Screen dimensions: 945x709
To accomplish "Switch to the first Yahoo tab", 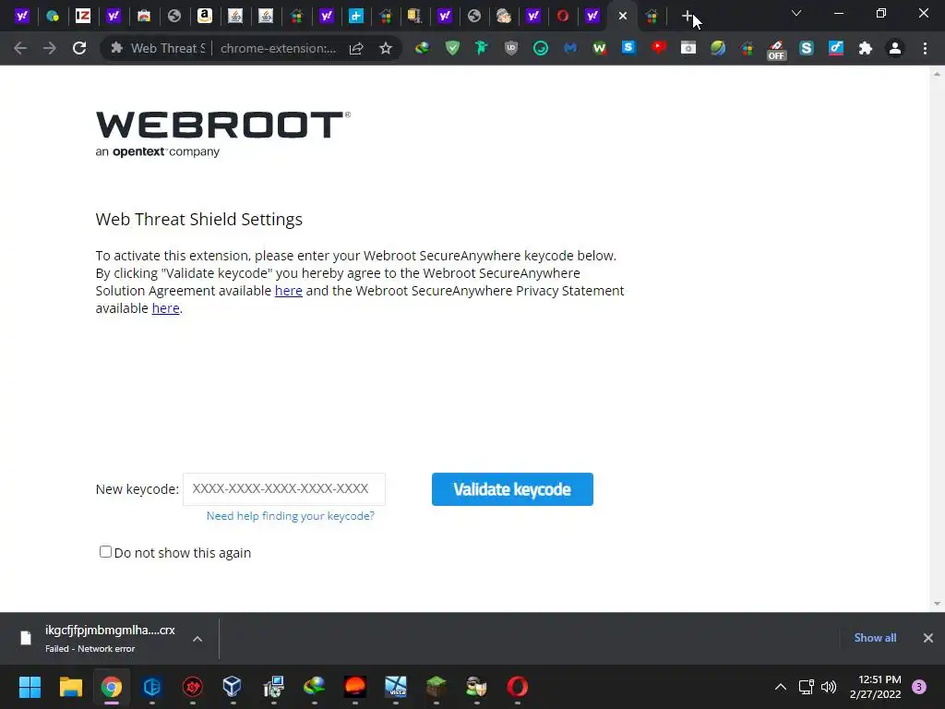I will (x=22, y=17).
